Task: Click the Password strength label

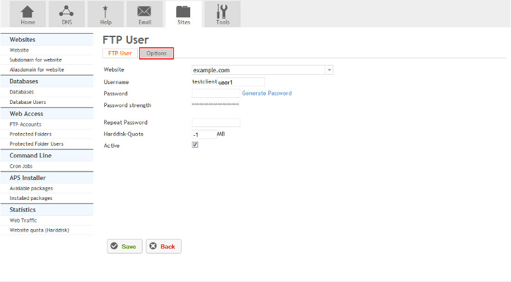Action: [x=127, y=105]
